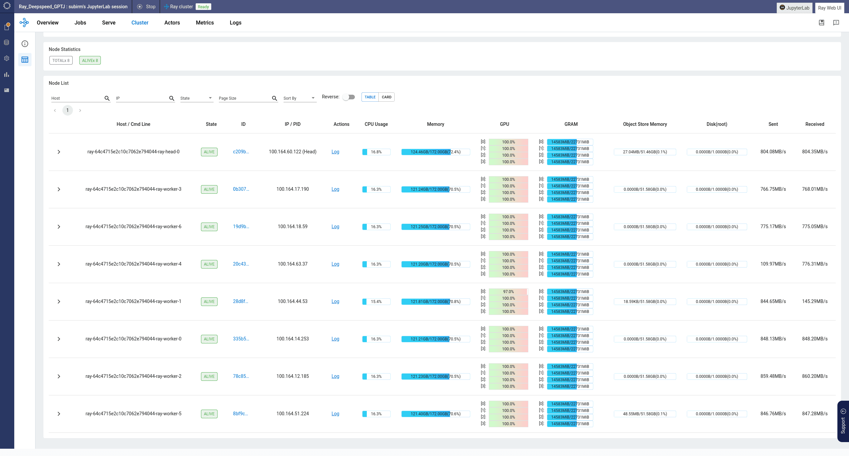Select the table view icon in the side panel
The height and width of the screenshot is (456, 849).
(25, 60)
